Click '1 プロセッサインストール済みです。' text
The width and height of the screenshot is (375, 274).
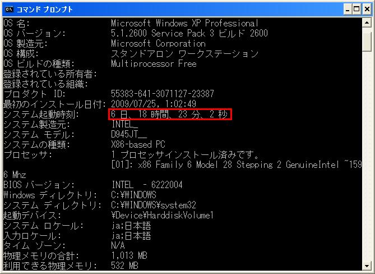coord(185,154)
